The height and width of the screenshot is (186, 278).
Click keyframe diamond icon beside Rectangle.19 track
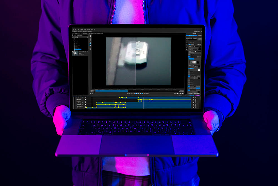coord(85,103)
